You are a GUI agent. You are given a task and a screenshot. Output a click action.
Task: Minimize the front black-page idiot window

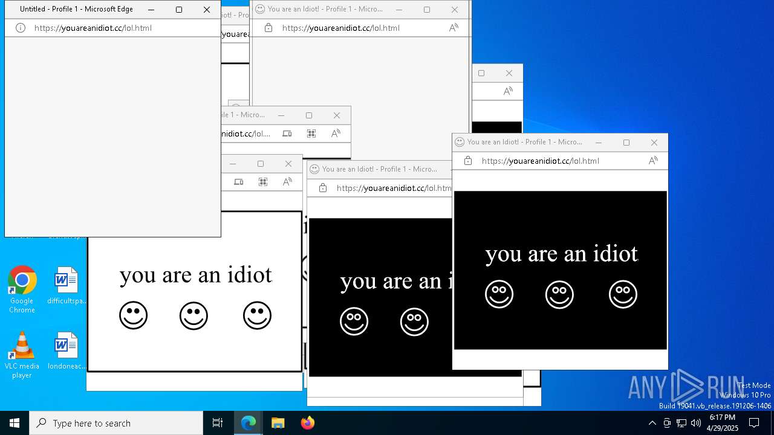[x=599, y=143]
